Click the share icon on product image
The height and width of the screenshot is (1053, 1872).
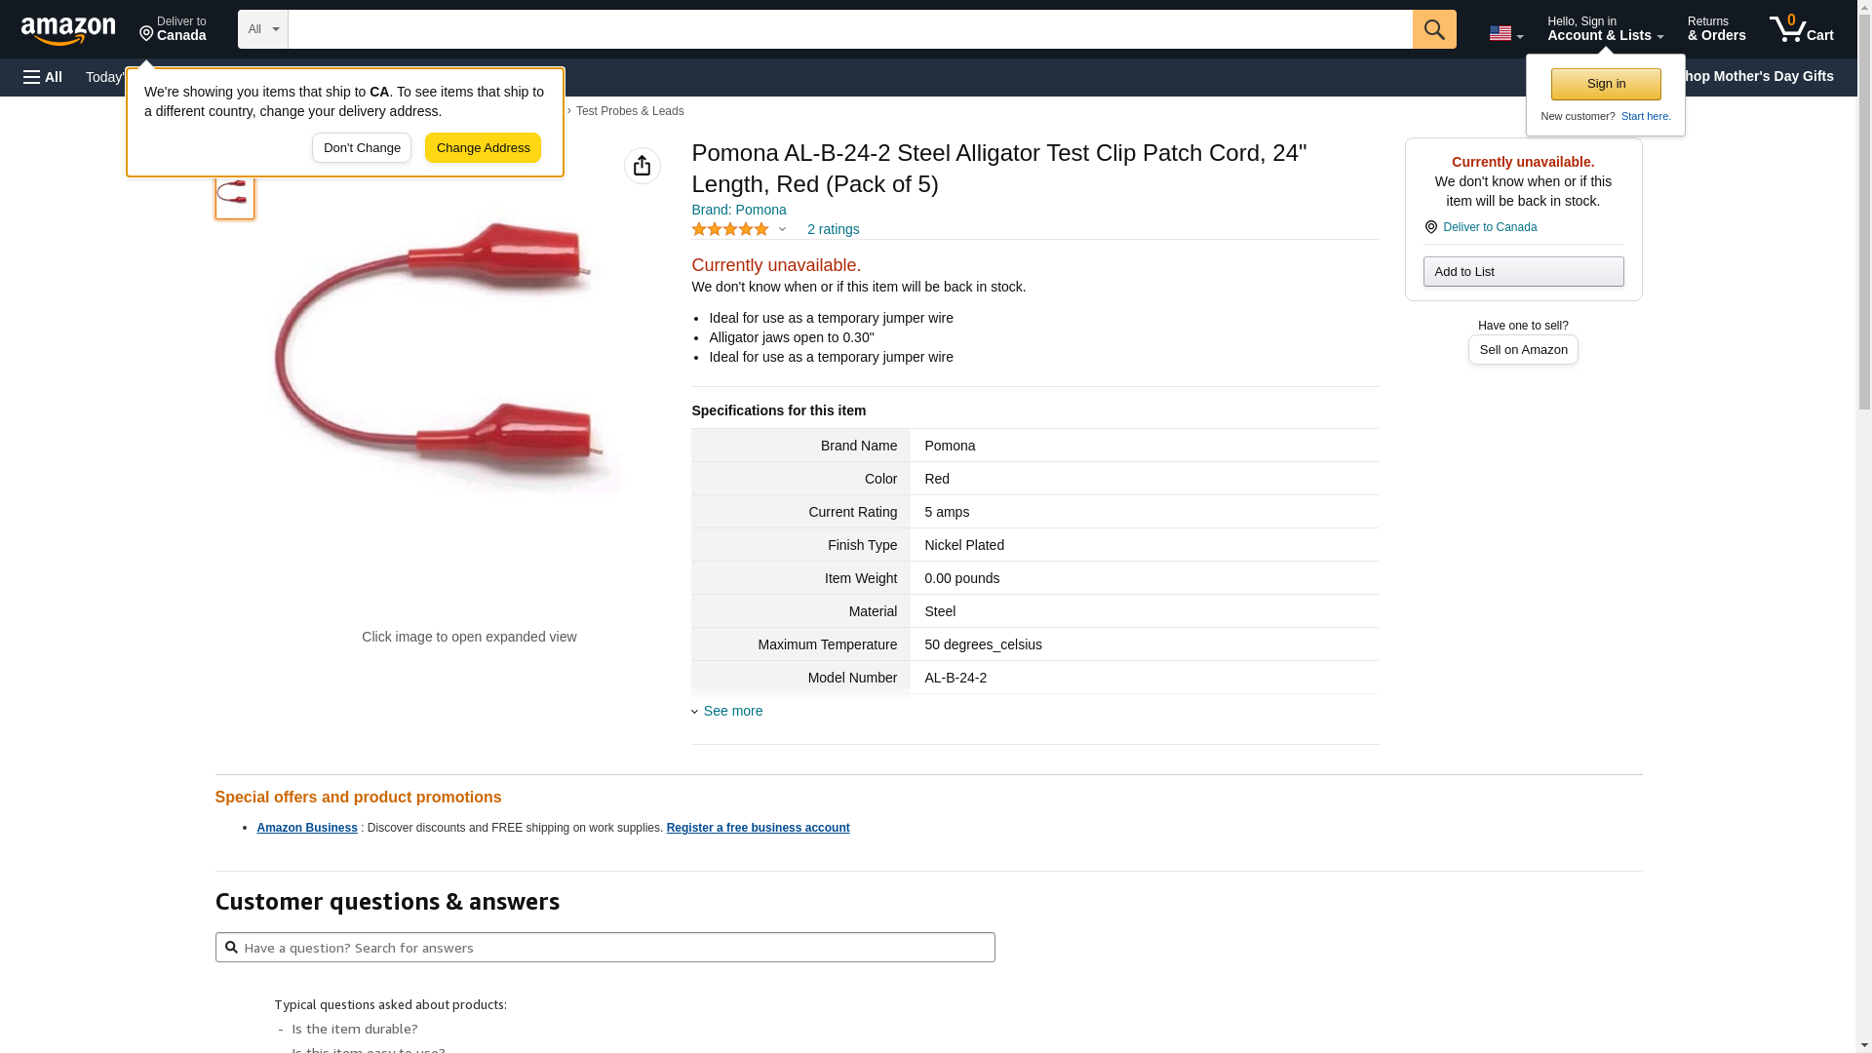pyautogui.click(x=642, y=166)
